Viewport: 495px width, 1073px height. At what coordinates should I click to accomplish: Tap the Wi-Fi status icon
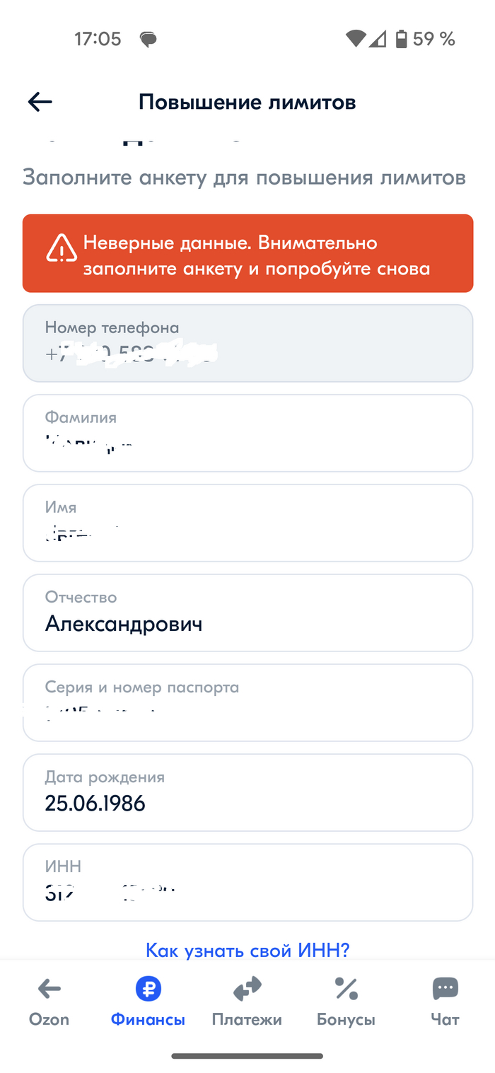click(x=355, y=39)
